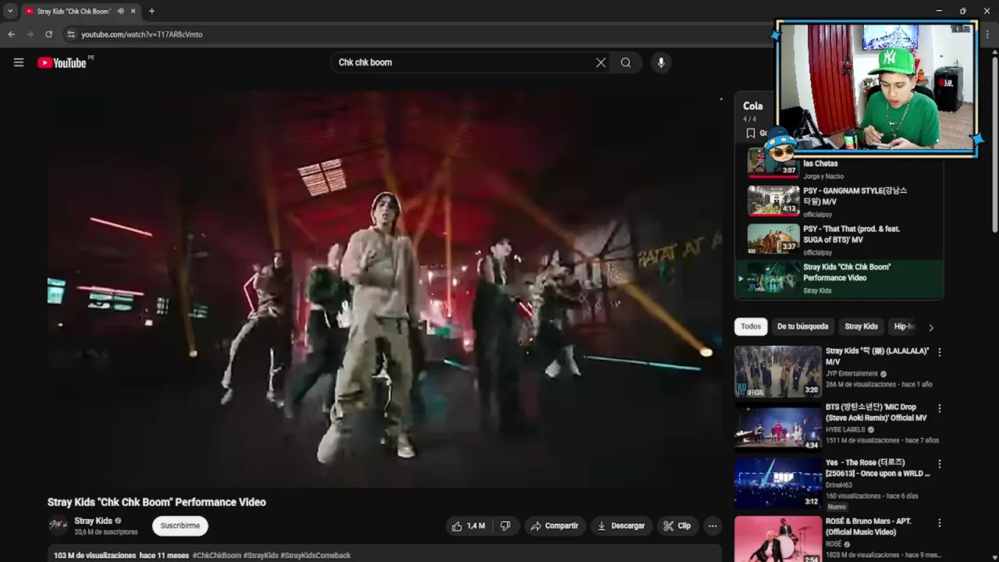Open the tab search dropdown arrow

[x=10, y=11]
